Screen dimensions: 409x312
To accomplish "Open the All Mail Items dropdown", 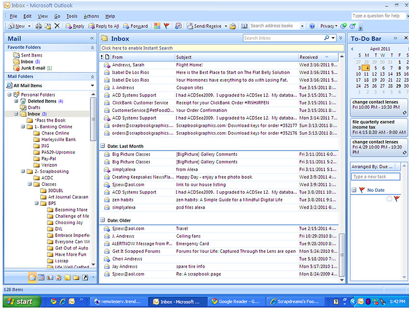I will click(92, 86).
